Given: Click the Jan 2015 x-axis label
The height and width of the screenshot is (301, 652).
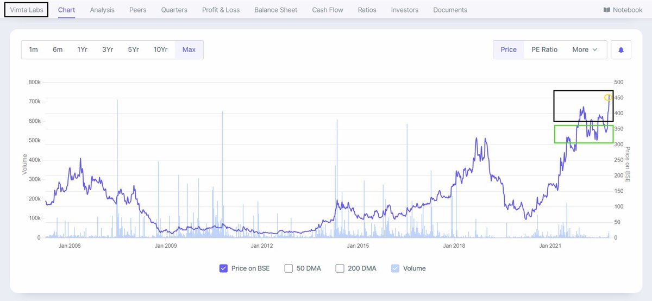Looking at the screenshot, I should point(358,246).
